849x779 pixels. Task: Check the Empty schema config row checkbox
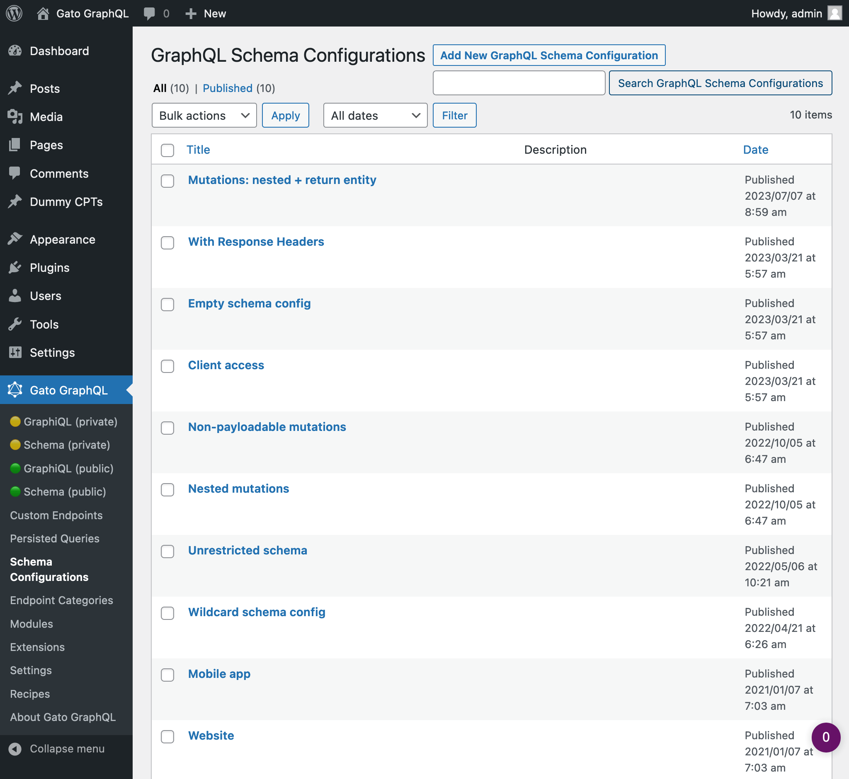167,305
